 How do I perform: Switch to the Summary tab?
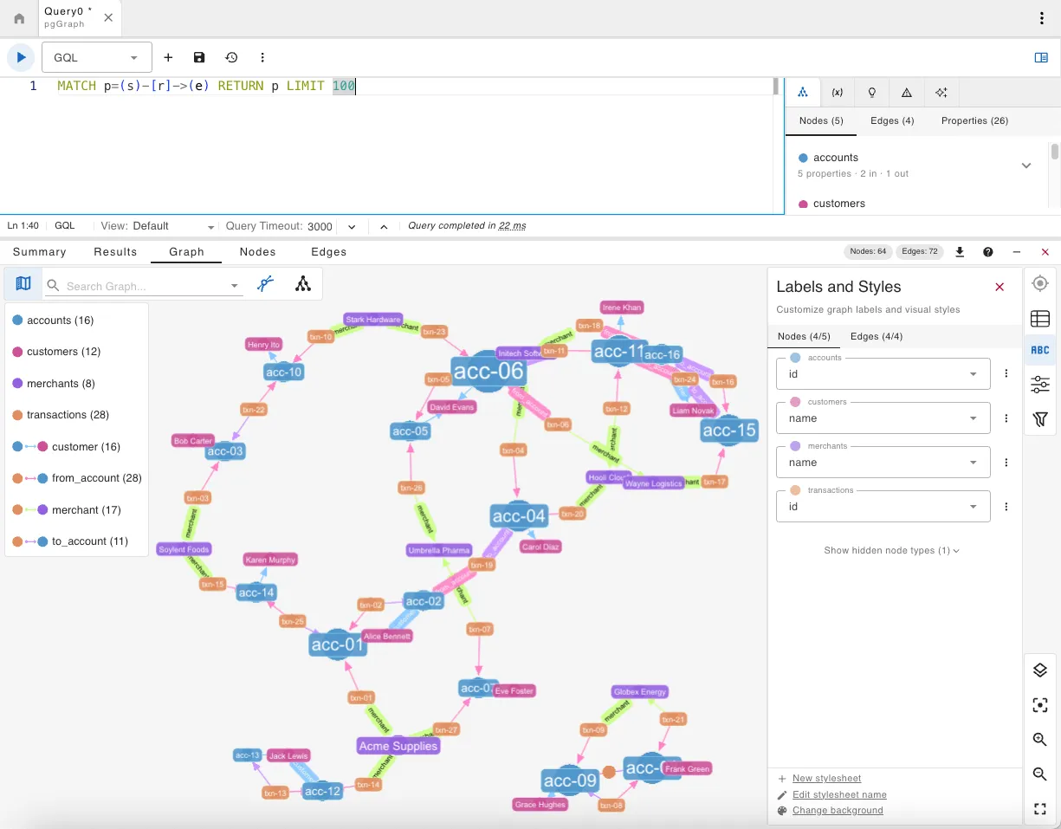click(x=40, y=252)
